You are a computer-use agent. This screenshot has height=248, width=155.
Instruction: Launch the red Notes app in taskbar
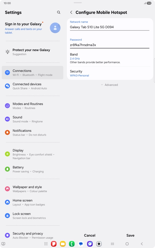click(54, 244)
